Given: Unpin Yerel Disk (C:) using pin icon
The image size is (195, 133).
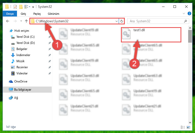Looking at the screenshot, I should pos(49,37).
